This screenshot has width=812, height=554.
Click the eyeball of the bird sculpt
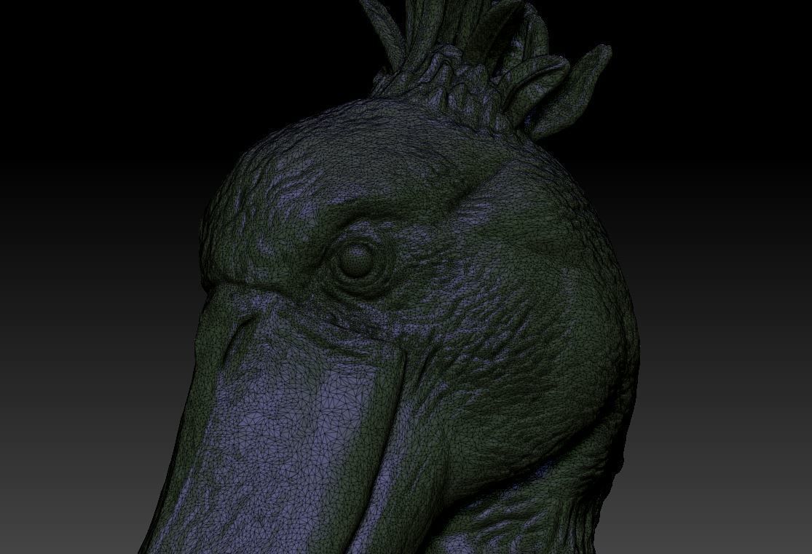click(358, 259)
